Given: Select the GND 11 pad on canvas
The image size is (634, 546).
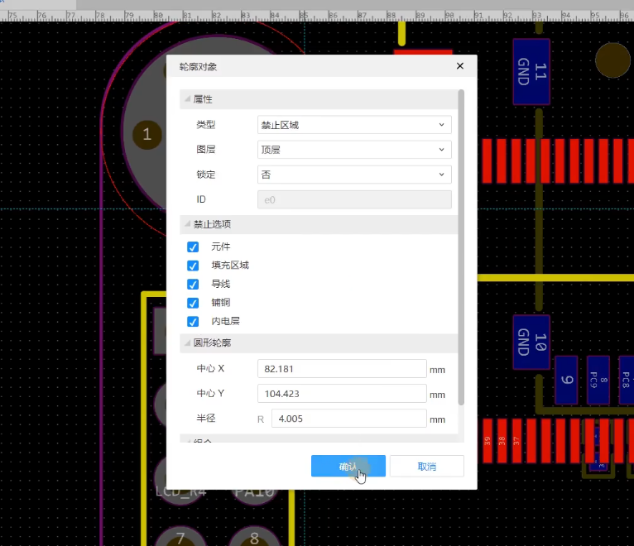Looking at the screenshot, I should point(531,71).
